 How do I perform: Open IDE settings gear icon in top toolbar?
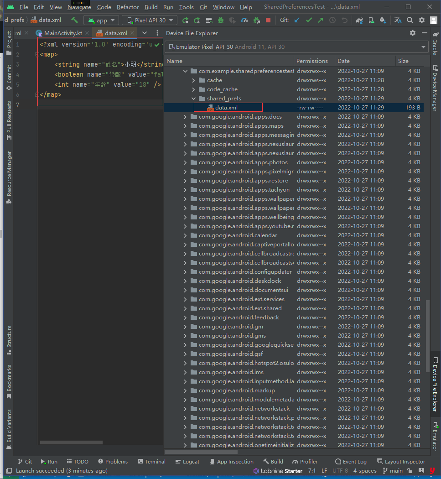point(421,20)
